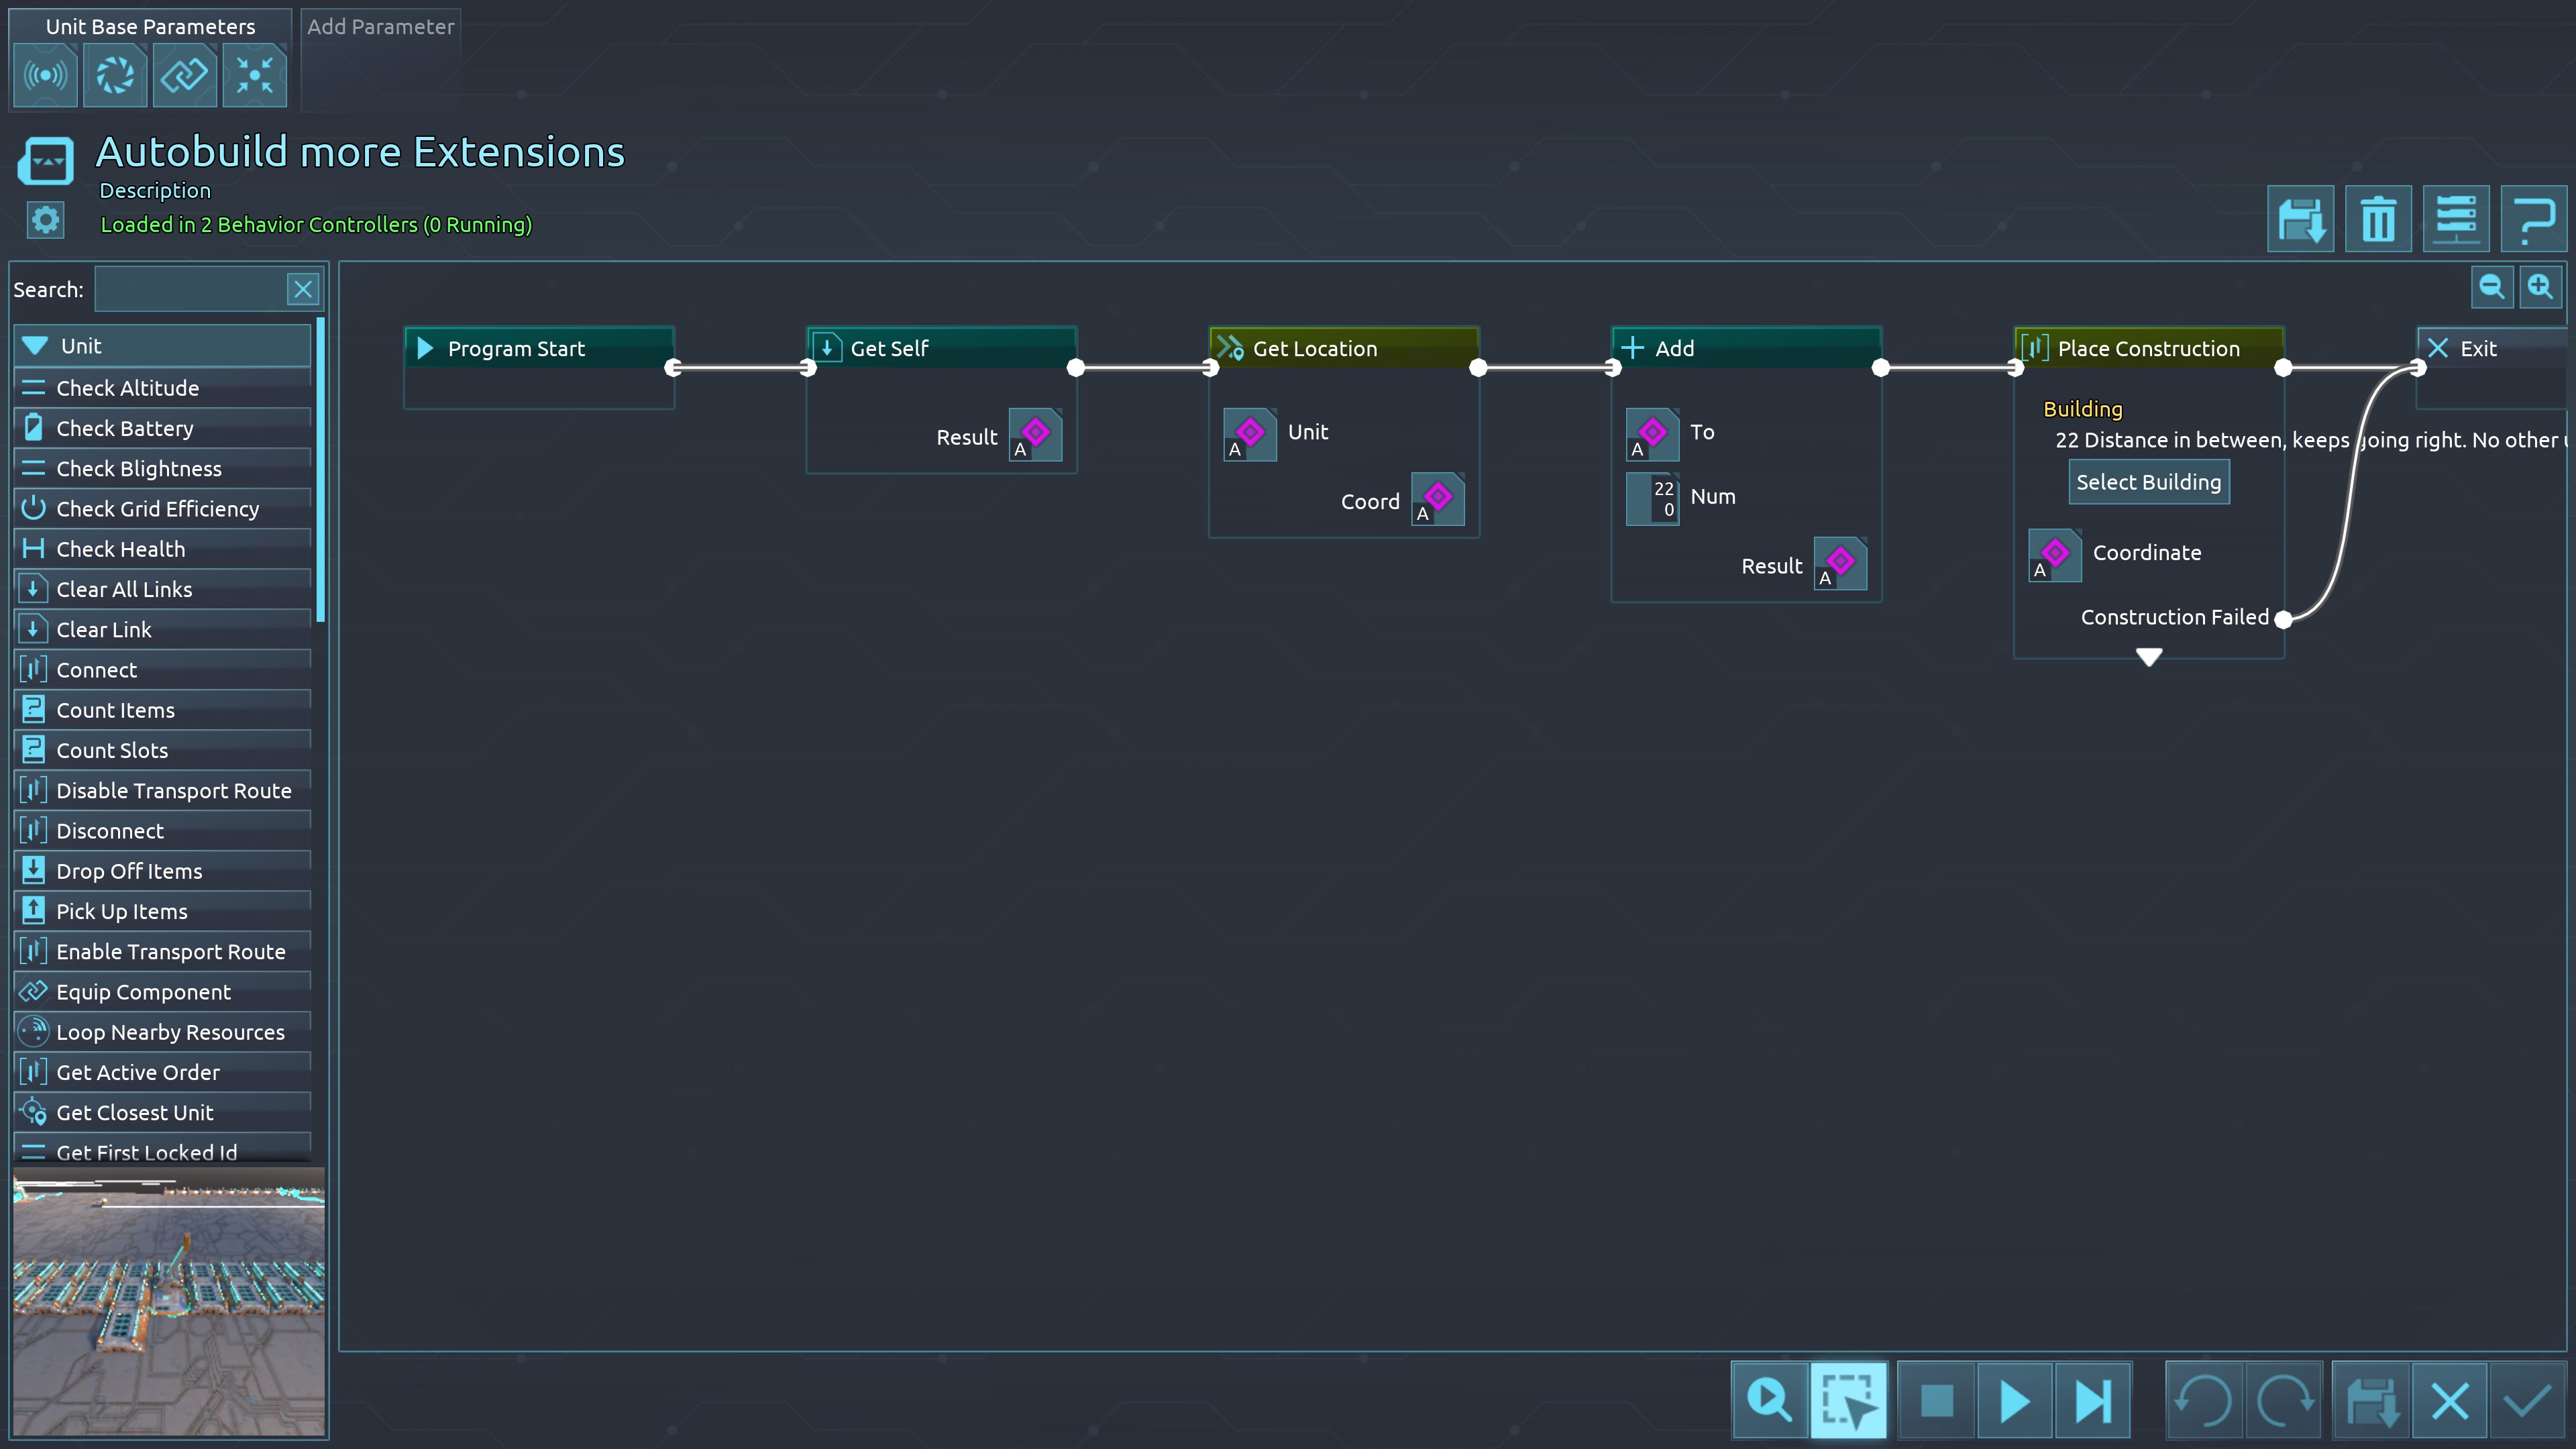Click the trash delete behavior icon

coord(2378,220)
